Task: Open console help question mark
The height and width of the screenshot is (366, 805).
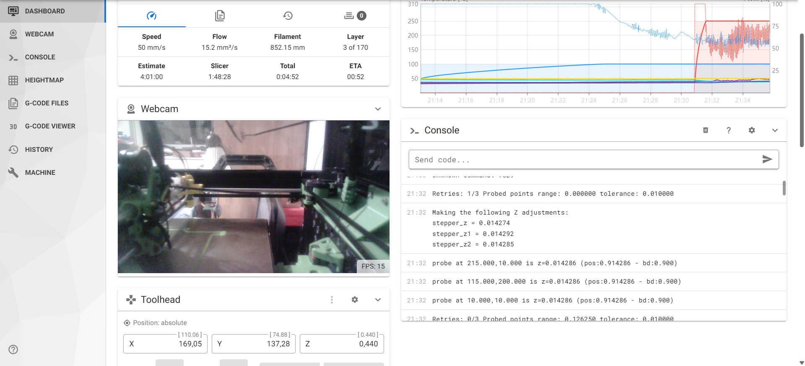Action: coord(729,130)
